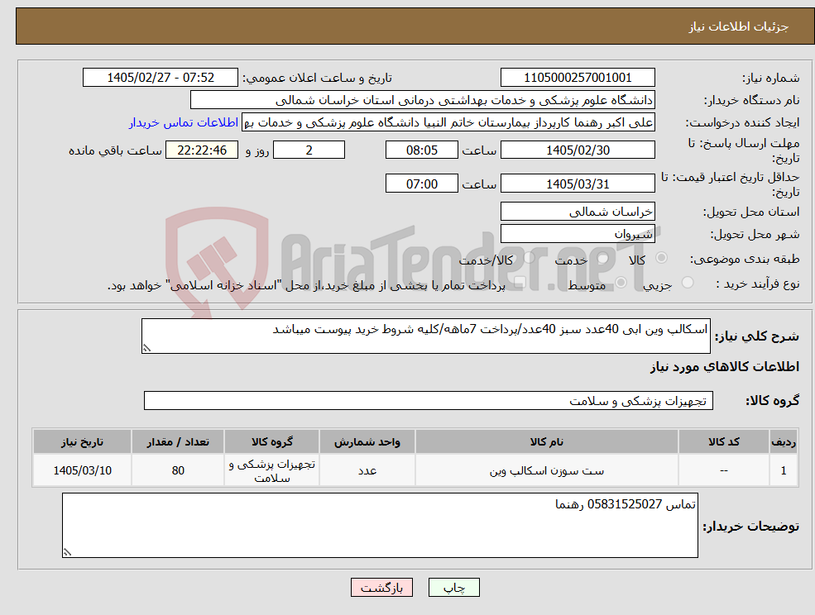Click the goods group cell in table row
This screenshot has height=615, width=815.
pos(272,470)
